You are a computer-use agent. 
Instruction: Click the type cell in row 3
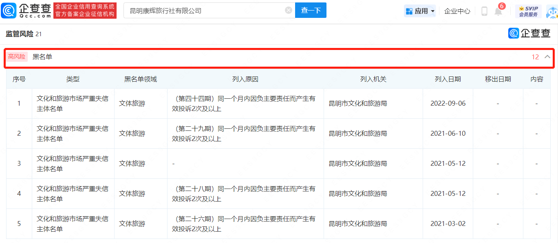pos(73,164)
